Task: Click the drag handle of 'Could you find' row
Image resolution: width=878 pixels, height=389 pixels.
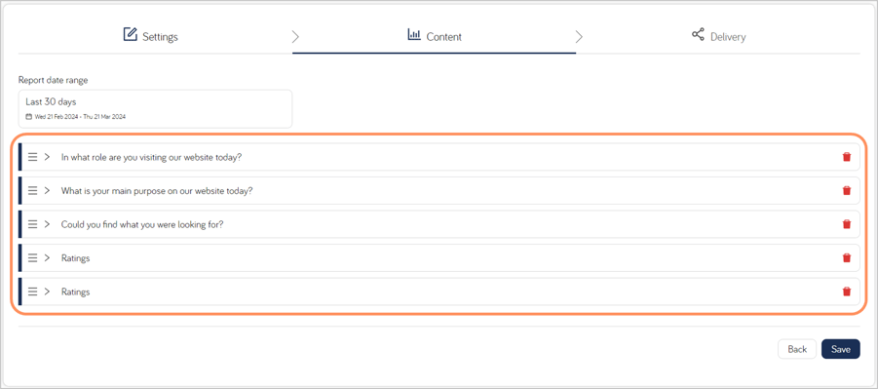Action: [33, 224]
